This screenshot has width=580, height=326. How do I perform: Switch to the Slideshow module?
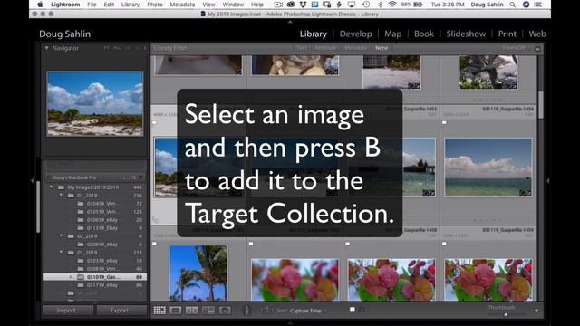click(x=466, y=34)
